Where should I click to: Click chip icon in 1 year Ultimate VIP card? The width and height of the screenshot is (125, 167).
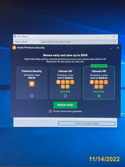pyautogui.click(x=63, y=87)
